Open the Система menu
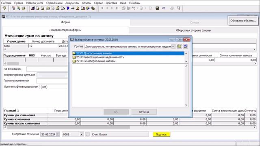The image size is (260, 146). coord(6,3)
